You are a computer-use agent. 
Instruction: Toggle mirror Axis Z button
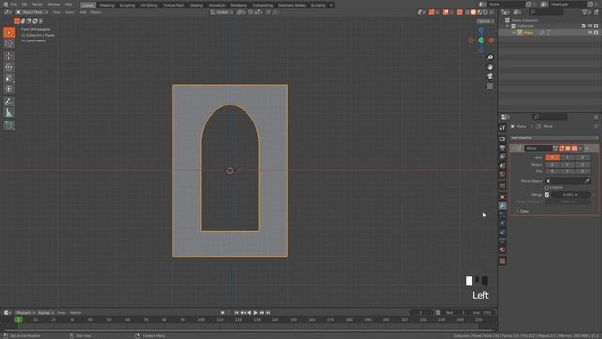(x=582, y=157)
